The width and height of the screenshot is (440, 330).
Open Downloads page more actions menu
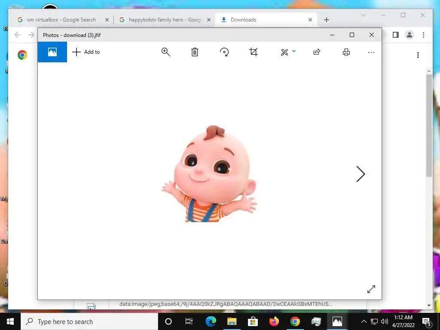tap(418, 55)
